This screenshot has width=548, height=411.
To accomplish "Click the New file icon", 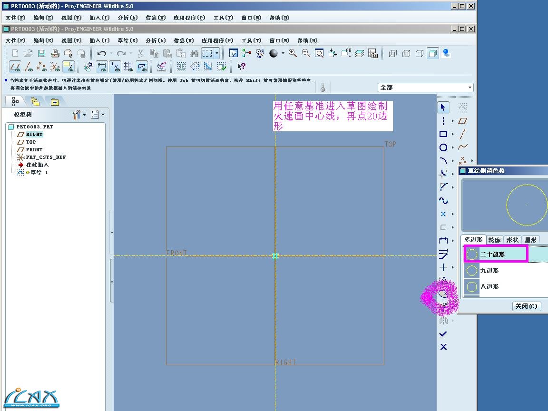I will [15, 53].
